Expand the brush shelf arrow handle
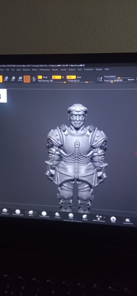The height and width of the screenshot is (296, 137). [72, 221]
